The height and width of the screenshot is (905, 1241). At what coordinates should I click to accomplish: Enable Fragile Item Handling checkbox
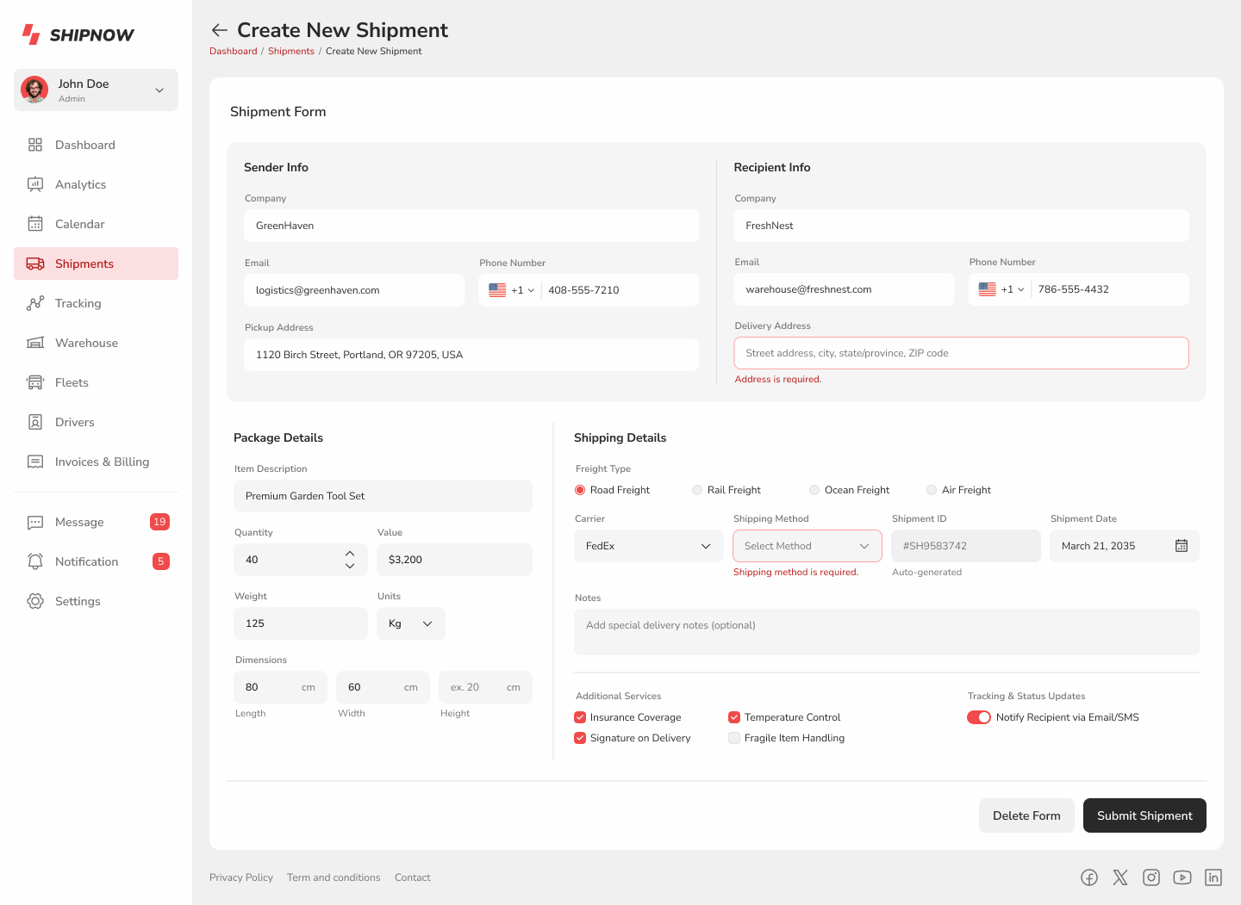tap(733, 738)
